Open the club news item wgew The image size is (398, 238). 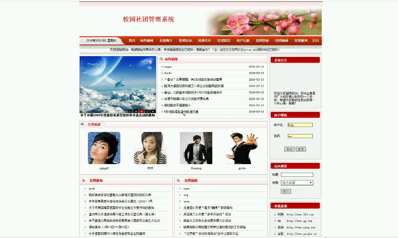coord(186,189)
